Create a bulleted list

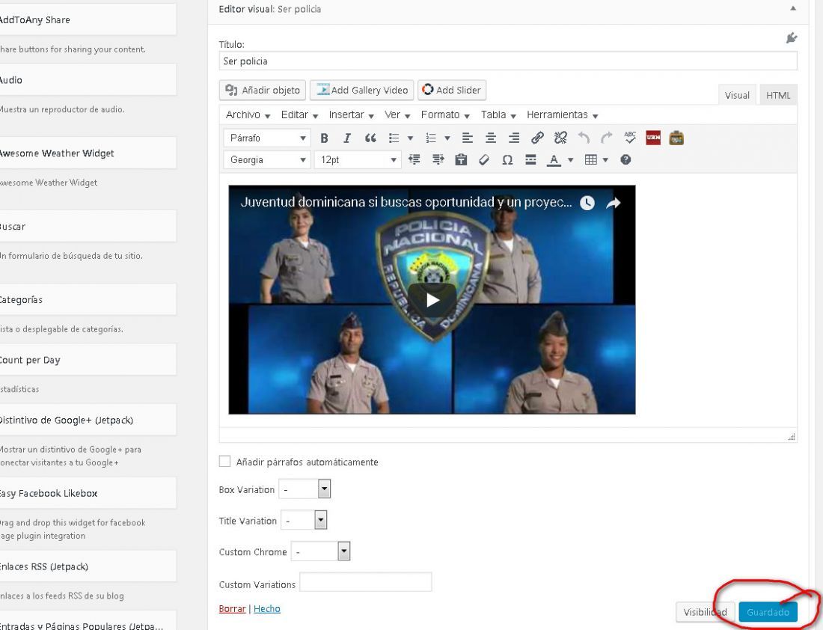(394, 138)
